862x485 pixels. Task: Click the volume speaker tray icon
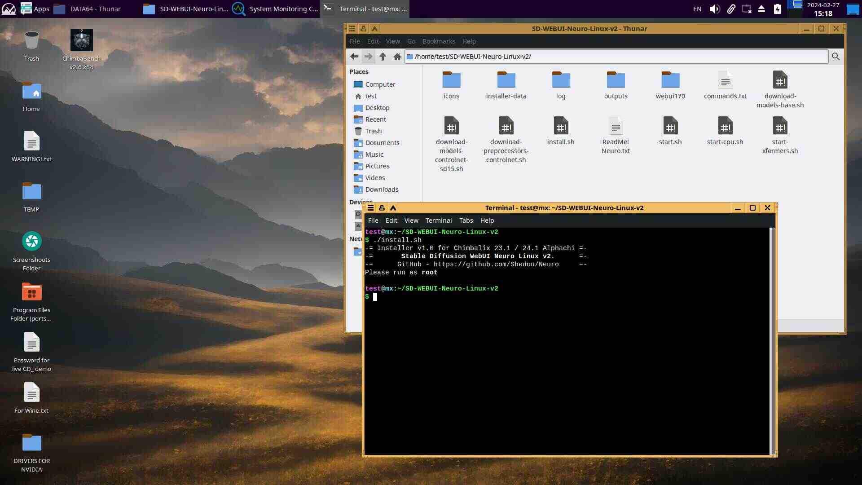(715, 9)
